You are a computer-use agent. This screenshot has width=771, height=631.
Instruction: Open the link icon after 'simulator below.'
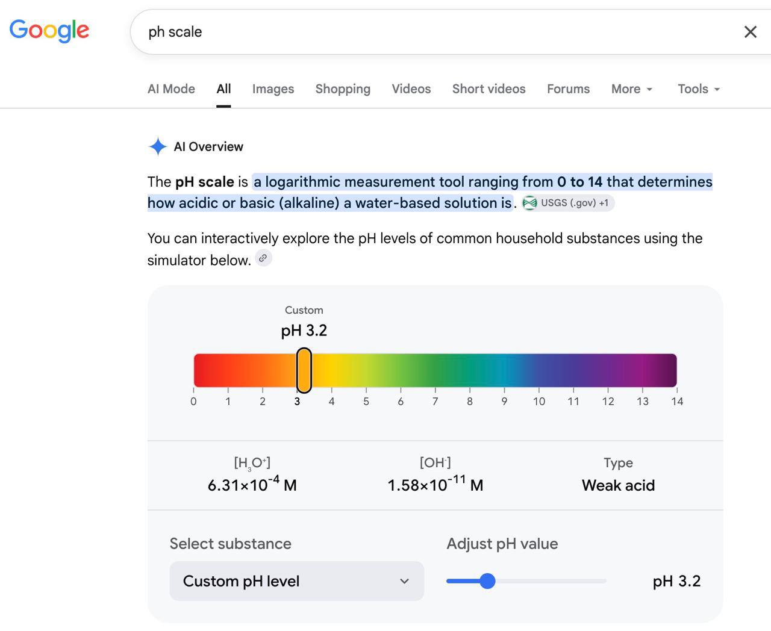(263, 258)
